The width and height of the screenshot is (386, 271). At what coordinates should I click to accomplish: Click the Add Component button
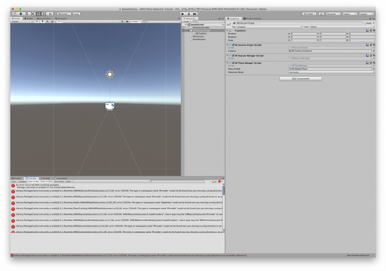(300, 78)
